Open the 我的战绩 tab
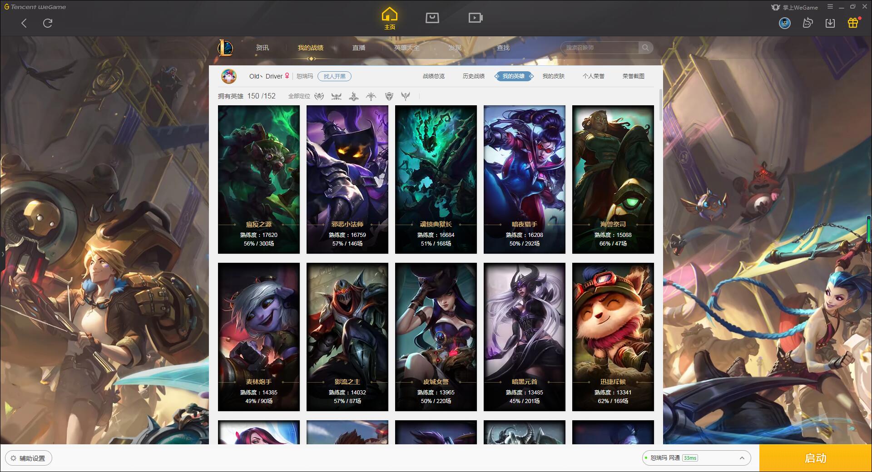The image size is (872, 472). 311,48
